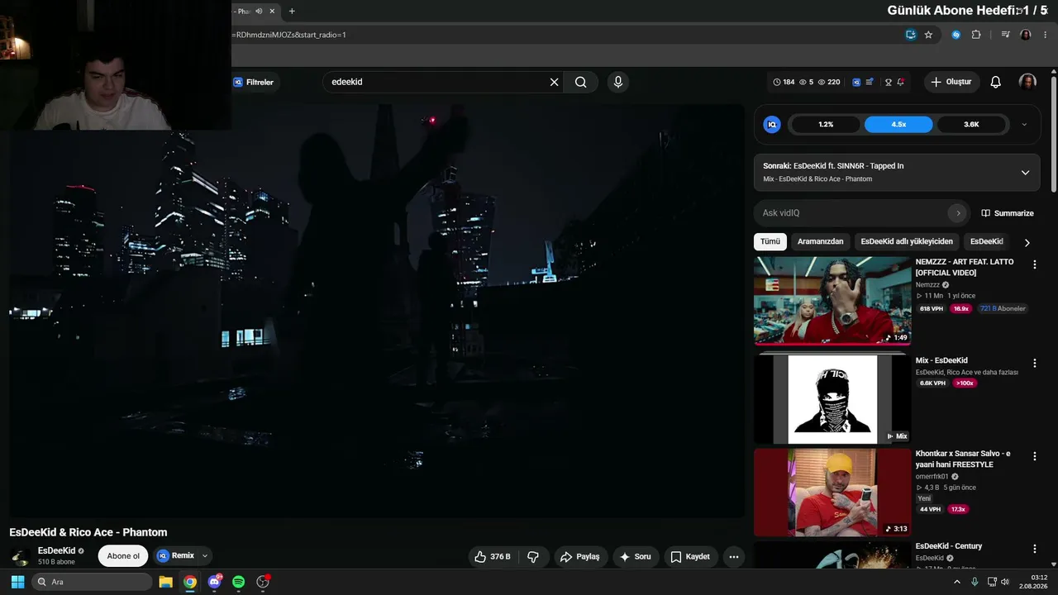Open more actions ellipsis under video

[733, 557]
